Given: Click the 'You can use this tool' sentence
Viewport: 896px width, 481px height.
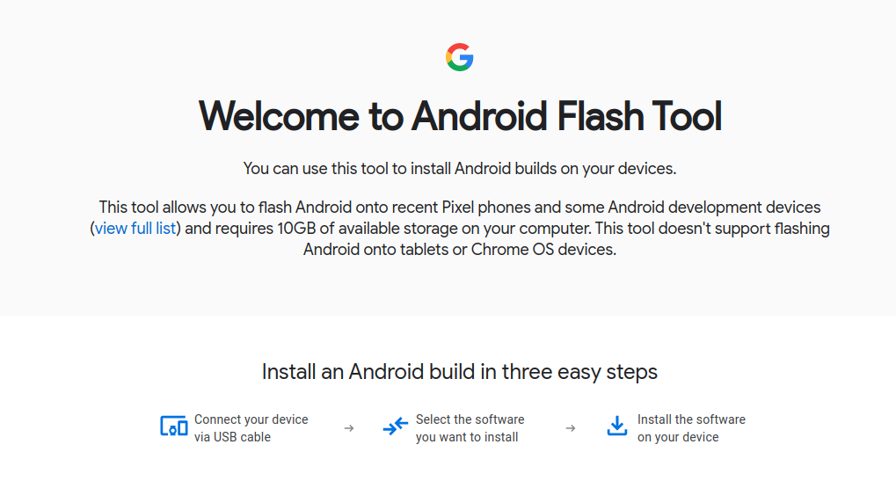Looking at the screenshot, I should click(459, 168).
